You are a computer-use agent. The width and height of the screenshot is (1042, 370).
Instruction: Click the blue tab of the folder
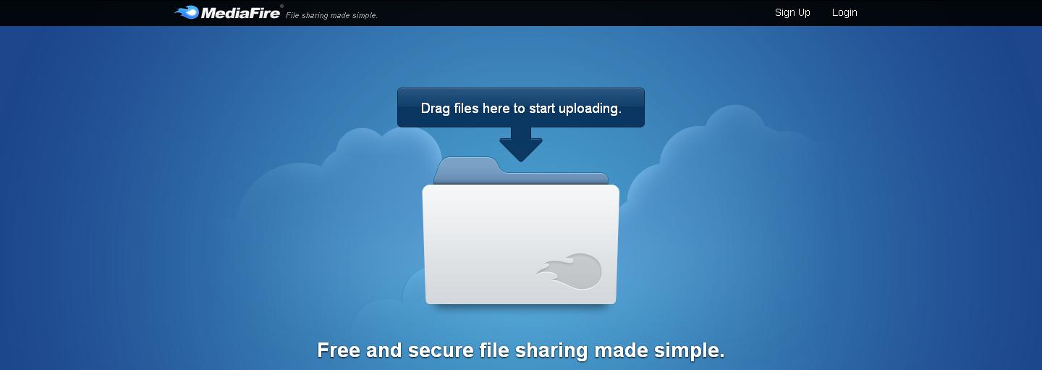tap(467, 169)
